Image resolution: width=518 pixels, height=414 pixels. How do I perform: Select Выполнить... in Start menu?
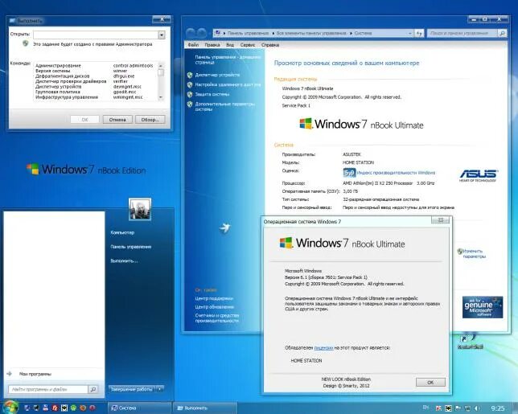(124, 261)
